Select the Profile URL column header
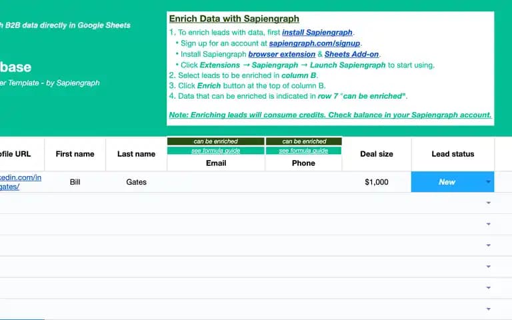This screenshot has width=512, height=320. pyautogui.click(x=22, y=154)
